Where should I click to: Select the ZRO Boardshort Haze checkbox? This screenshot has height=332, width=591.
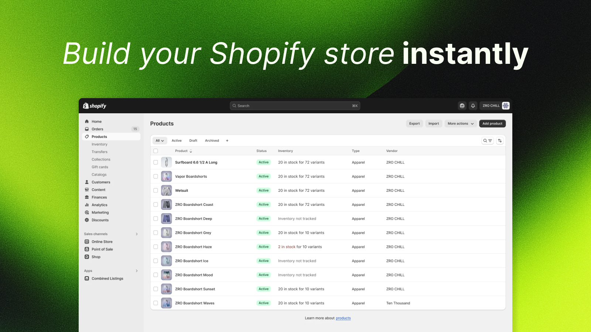(156, 247)
